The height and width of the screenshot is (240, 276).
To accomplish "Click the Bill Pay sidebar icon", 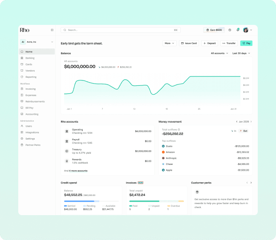I will pos(22,108).
